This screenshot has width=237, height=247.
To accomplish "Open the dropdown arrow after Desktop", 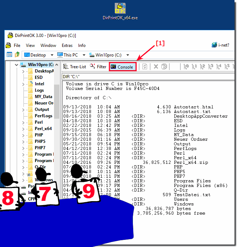I will pos(52,55).
